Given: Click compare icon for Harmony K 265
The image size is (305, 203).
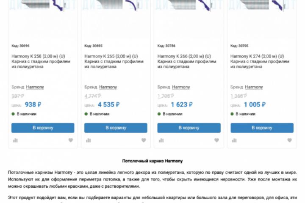Looking at the screenshot, I should pyautogui.click(x=88, y=140).
